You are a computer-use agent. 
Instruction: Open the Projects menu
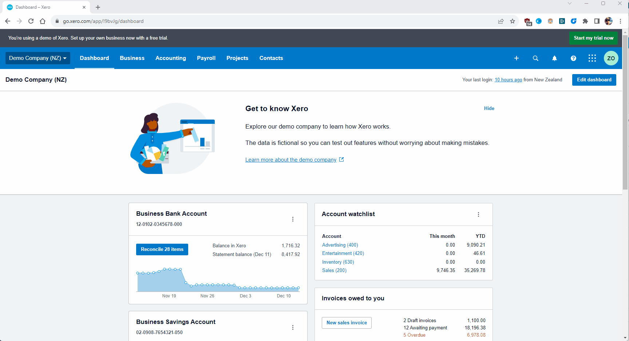[237, 58]
